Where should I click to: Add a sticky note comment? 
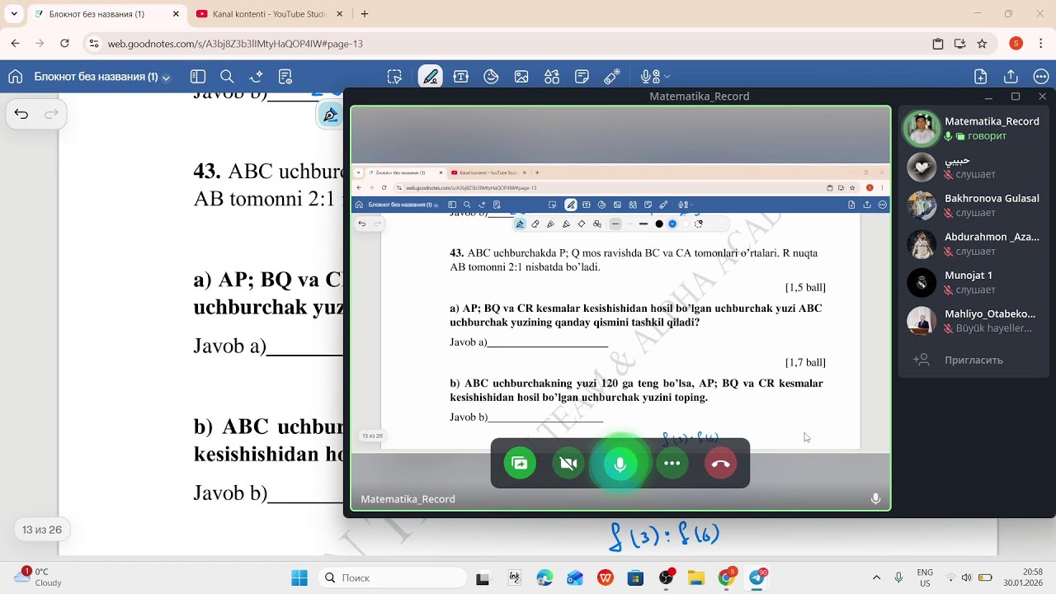pyautogui.click(x=582, y=77)
